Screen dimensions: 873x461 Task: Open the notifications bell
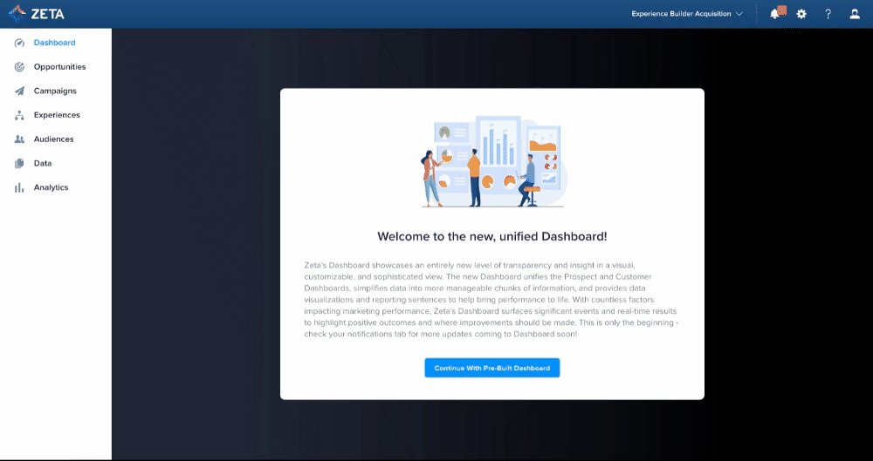(774, 14)
